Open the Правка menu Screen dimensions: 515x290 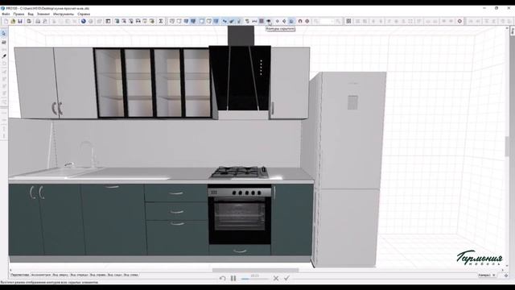pos(19,14)
